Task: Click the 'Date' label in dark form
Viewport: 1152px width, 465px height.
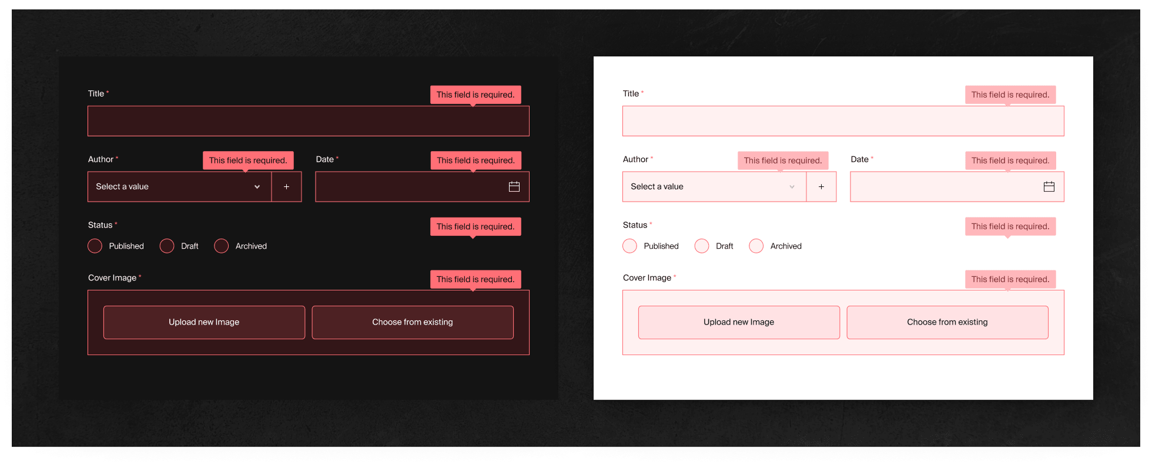Action: (x=324, y=159)
